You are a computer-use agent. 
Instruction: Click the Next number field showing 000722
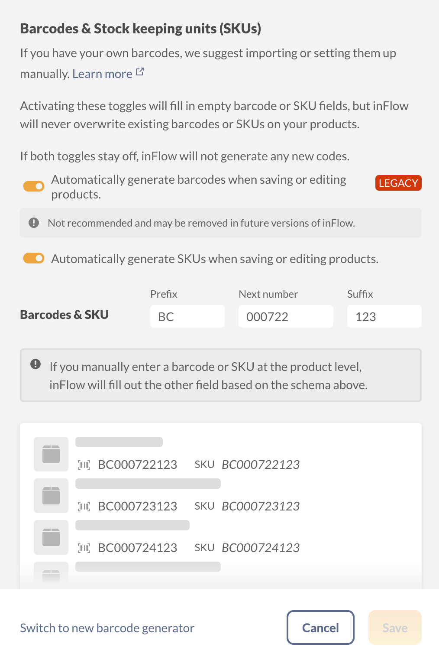(285, 316)
